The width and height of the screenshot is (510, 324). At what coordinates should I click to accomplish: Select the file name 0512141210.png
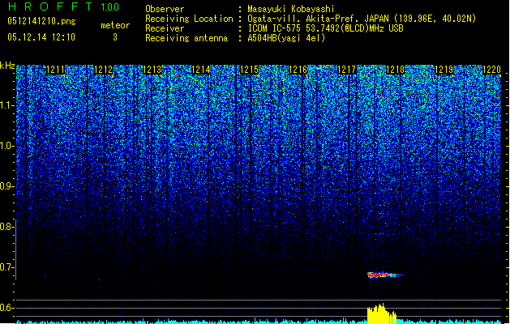[x=41, y=21]
